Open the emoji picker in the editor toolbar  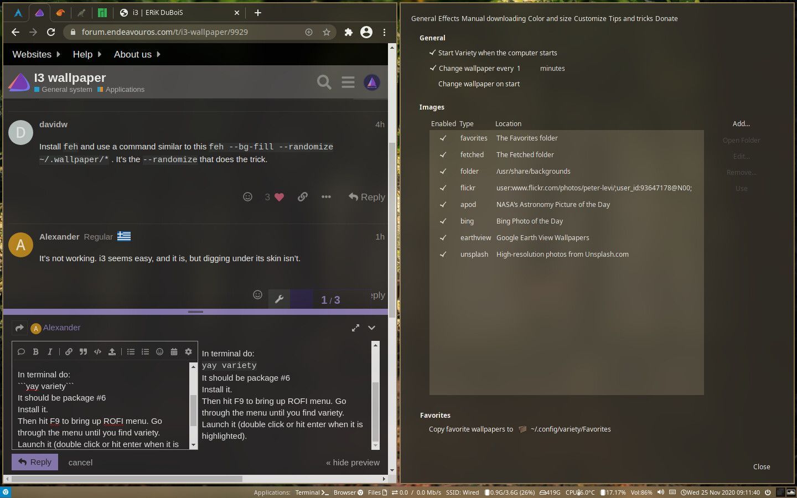159,351
